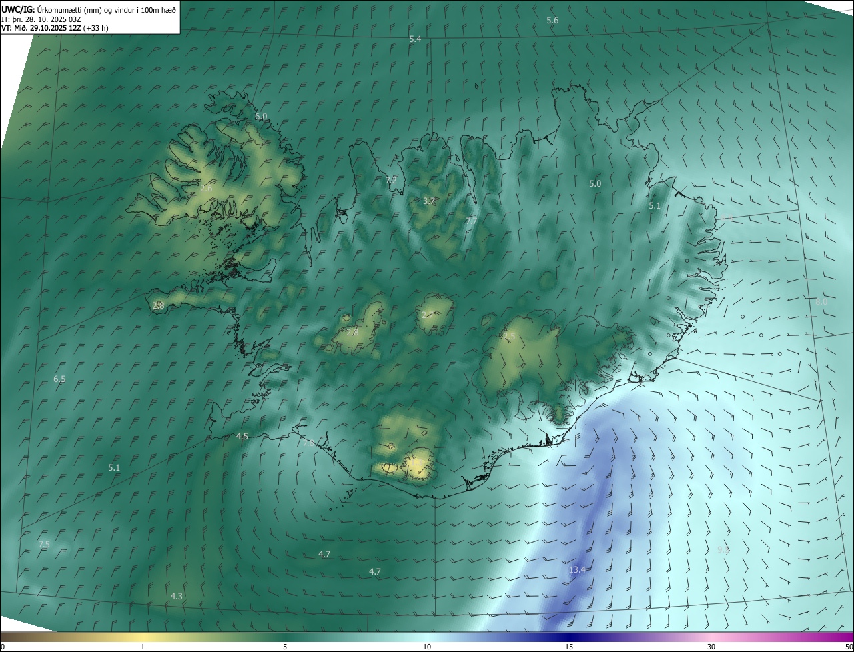The width and height of the screenshot is (854, 652).
Task: Select the 4.5 value label
Action: (242, 436)
